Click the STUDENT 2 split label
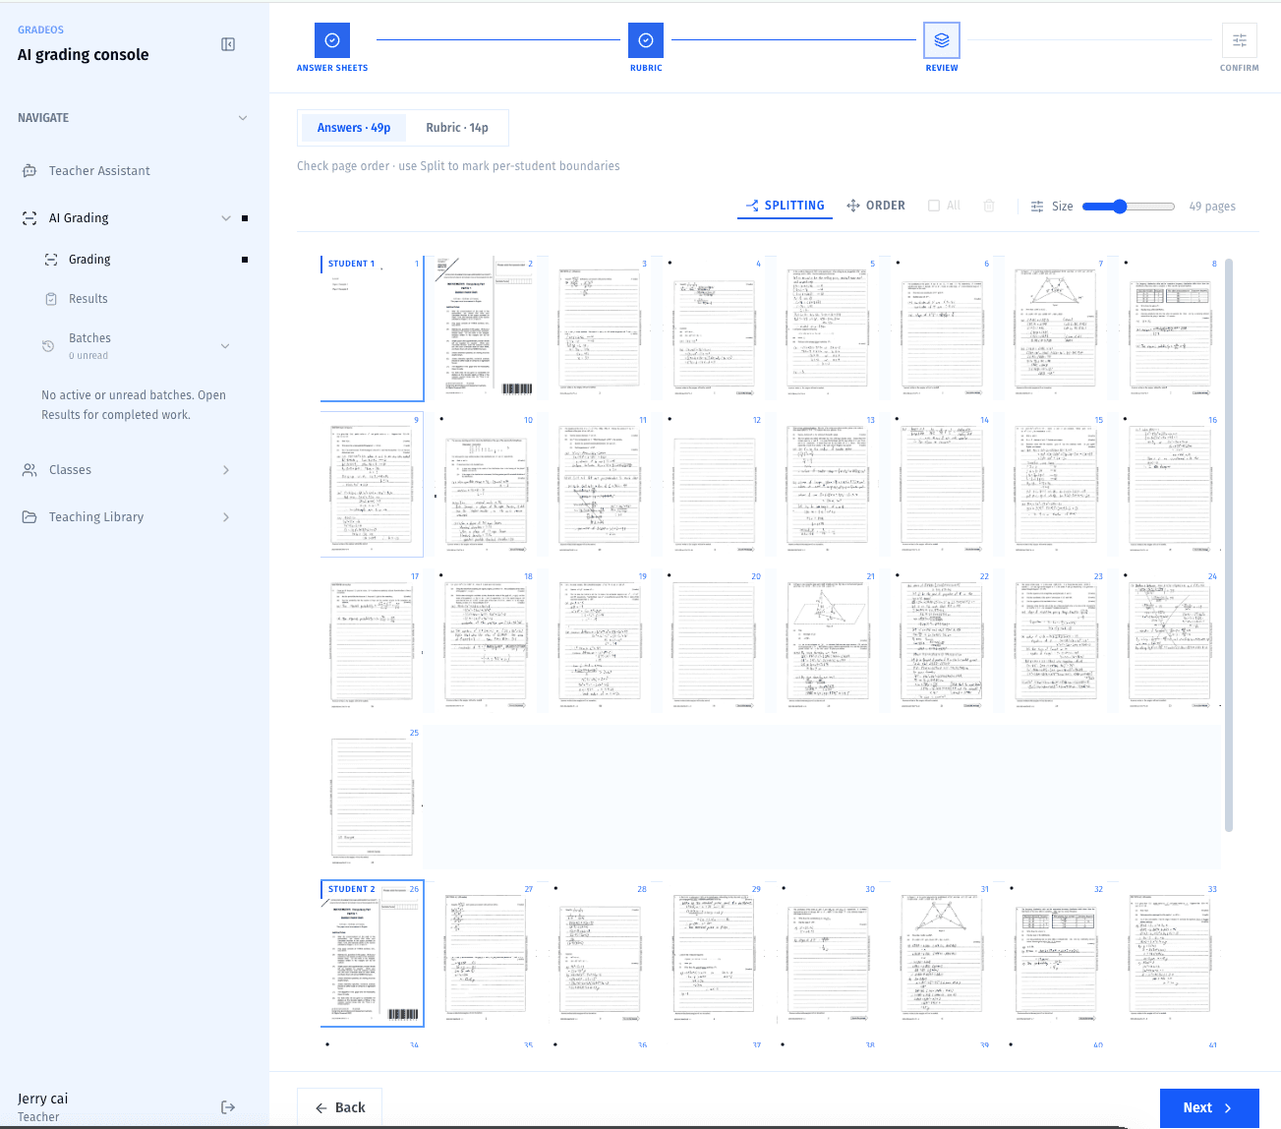 pyautogui.click(x=351, y=889)
